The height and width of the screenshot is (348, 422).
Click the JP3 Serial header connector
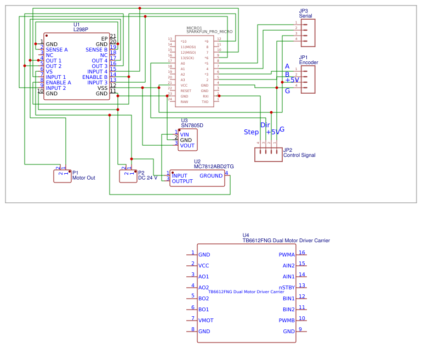(308, 33)
